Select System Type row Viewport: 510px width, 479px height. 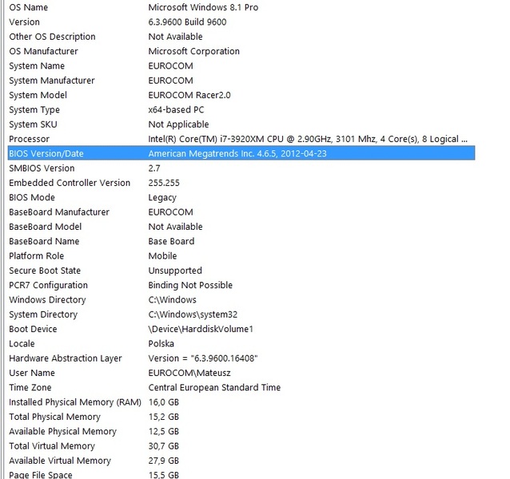[241, 109]
